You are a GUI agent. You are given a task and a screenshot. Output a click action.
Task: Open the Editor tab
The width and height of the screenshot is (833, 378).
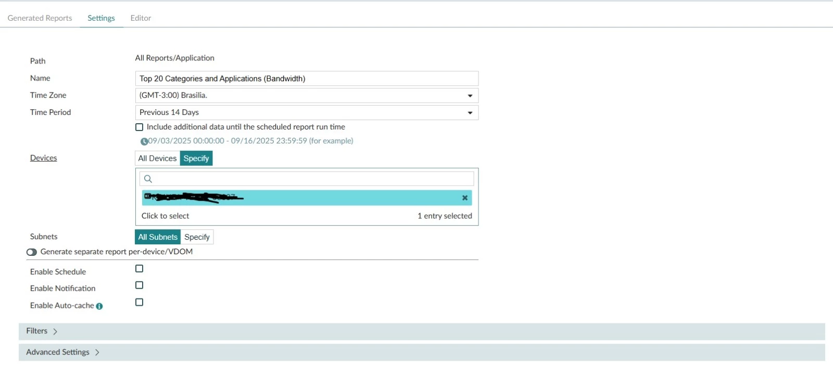141,18
